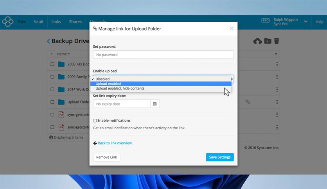Open actions menu for 2014 Work Docs row

click(x=277, y=89)
